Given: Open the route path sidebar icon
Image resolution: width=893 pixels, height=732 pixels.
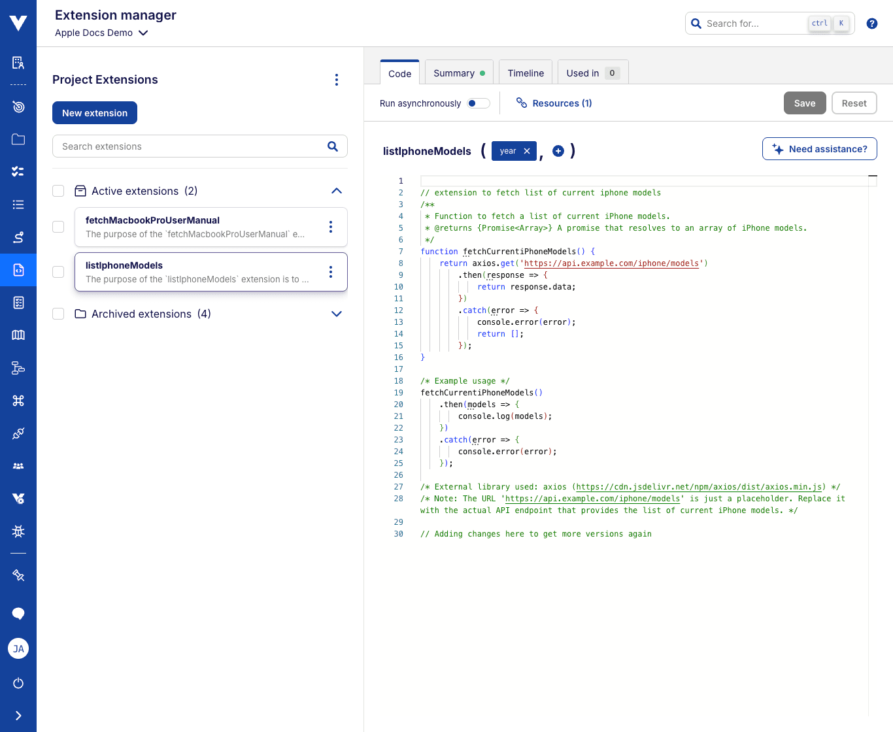Looking at the screenshot, I should (18, 237).
